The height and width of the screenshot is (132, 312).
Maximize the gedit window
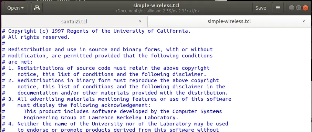tap(298, 8)
